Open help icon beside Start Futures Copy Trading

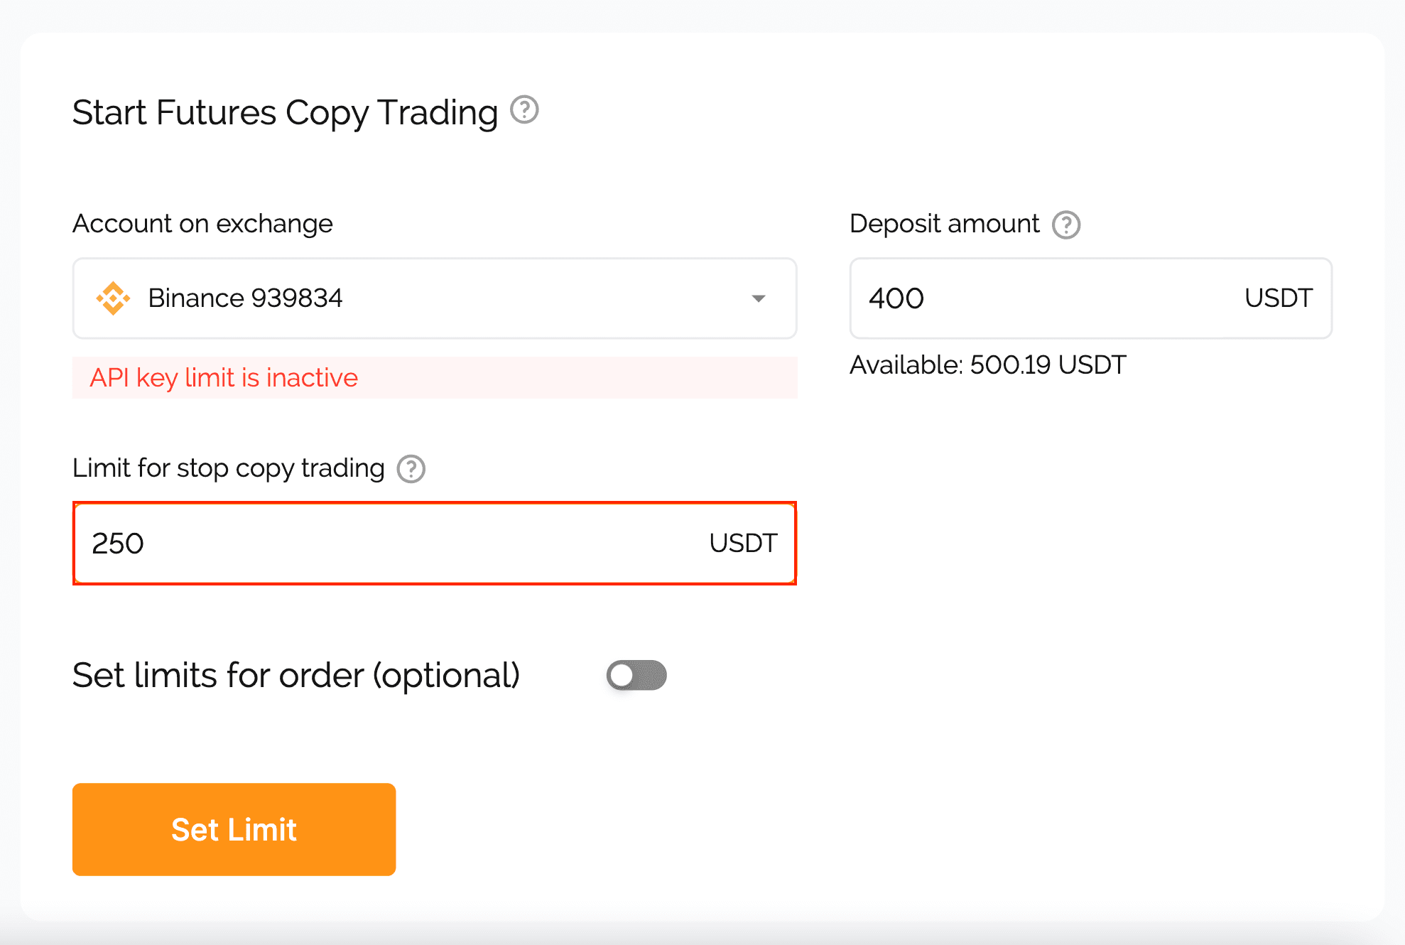point(524,110)
